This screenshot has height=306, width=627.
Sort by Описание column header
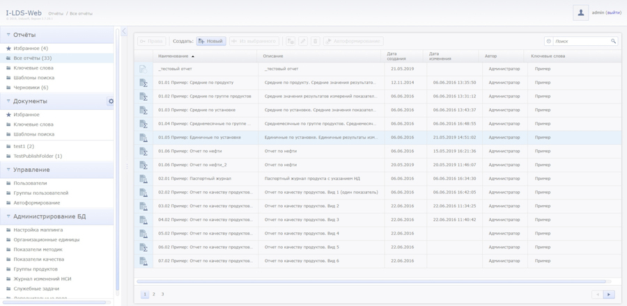point(273,56)
